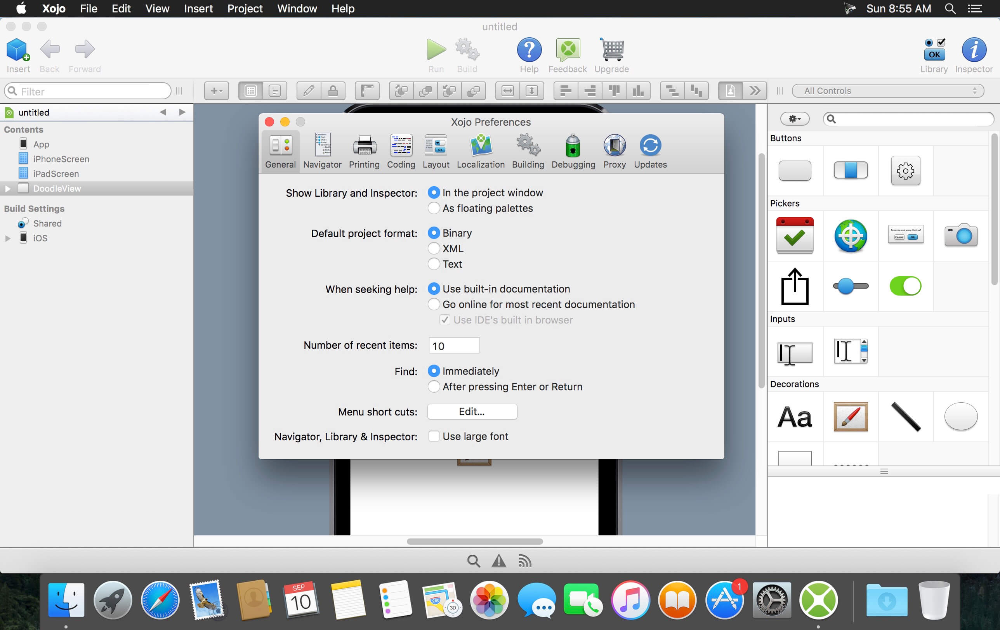1000x630 pixels.
Task: Open the Localization preferences tab
Action: coord(481,151)
